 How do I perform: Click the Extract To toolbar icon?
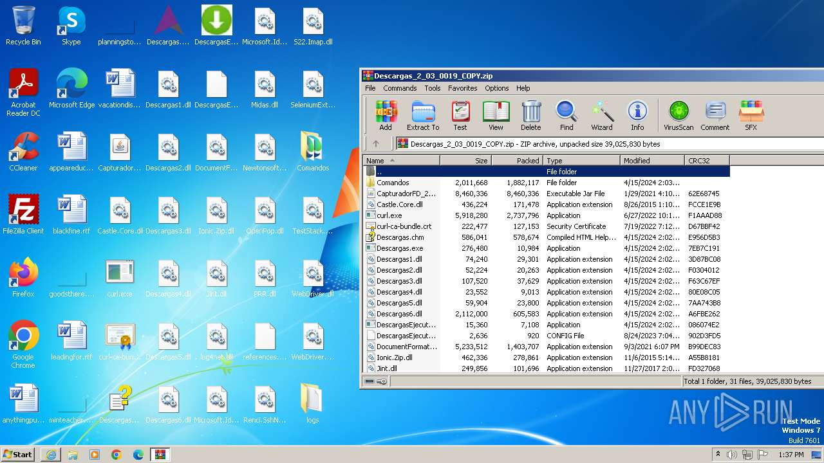point(423,116)
